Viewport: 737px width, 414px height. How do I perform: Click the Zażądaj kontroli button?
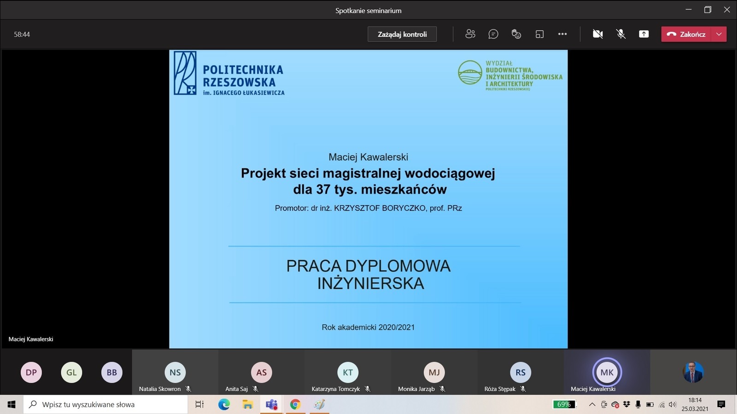[402, 34]
